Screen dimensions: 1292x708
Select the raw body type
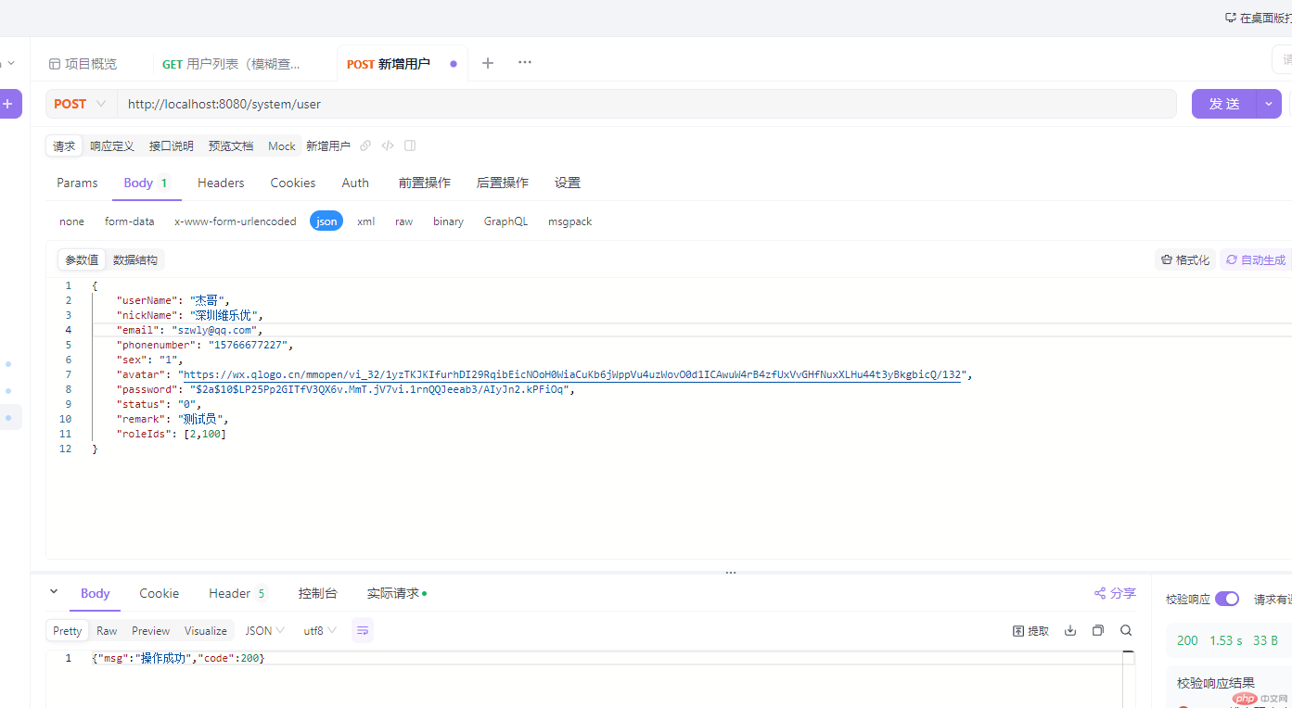tap(403, 221)
